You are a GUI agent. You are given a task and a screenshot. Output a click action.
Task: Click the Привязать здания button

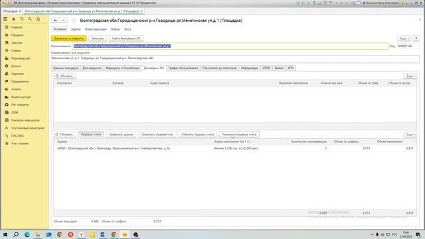click(x=121, y=134)
